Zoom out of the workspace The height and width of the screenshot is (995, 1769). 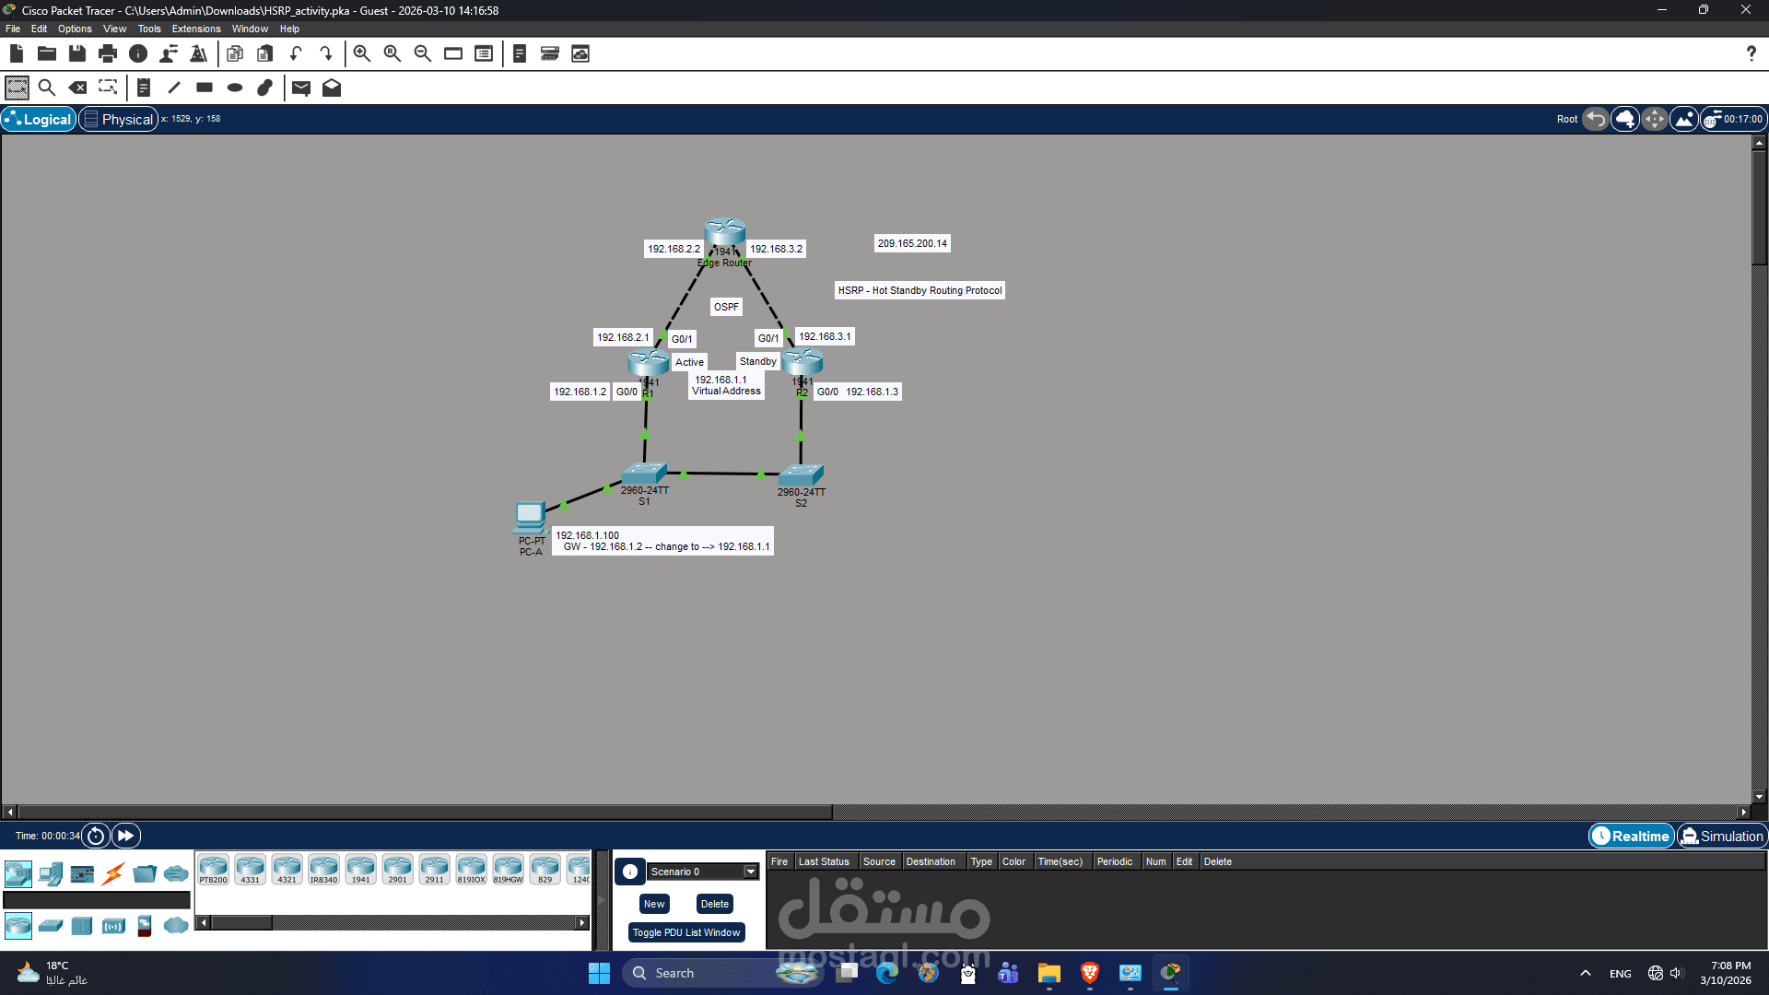[x=423, y=53]
